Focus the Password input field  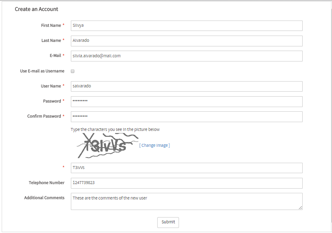187,101
